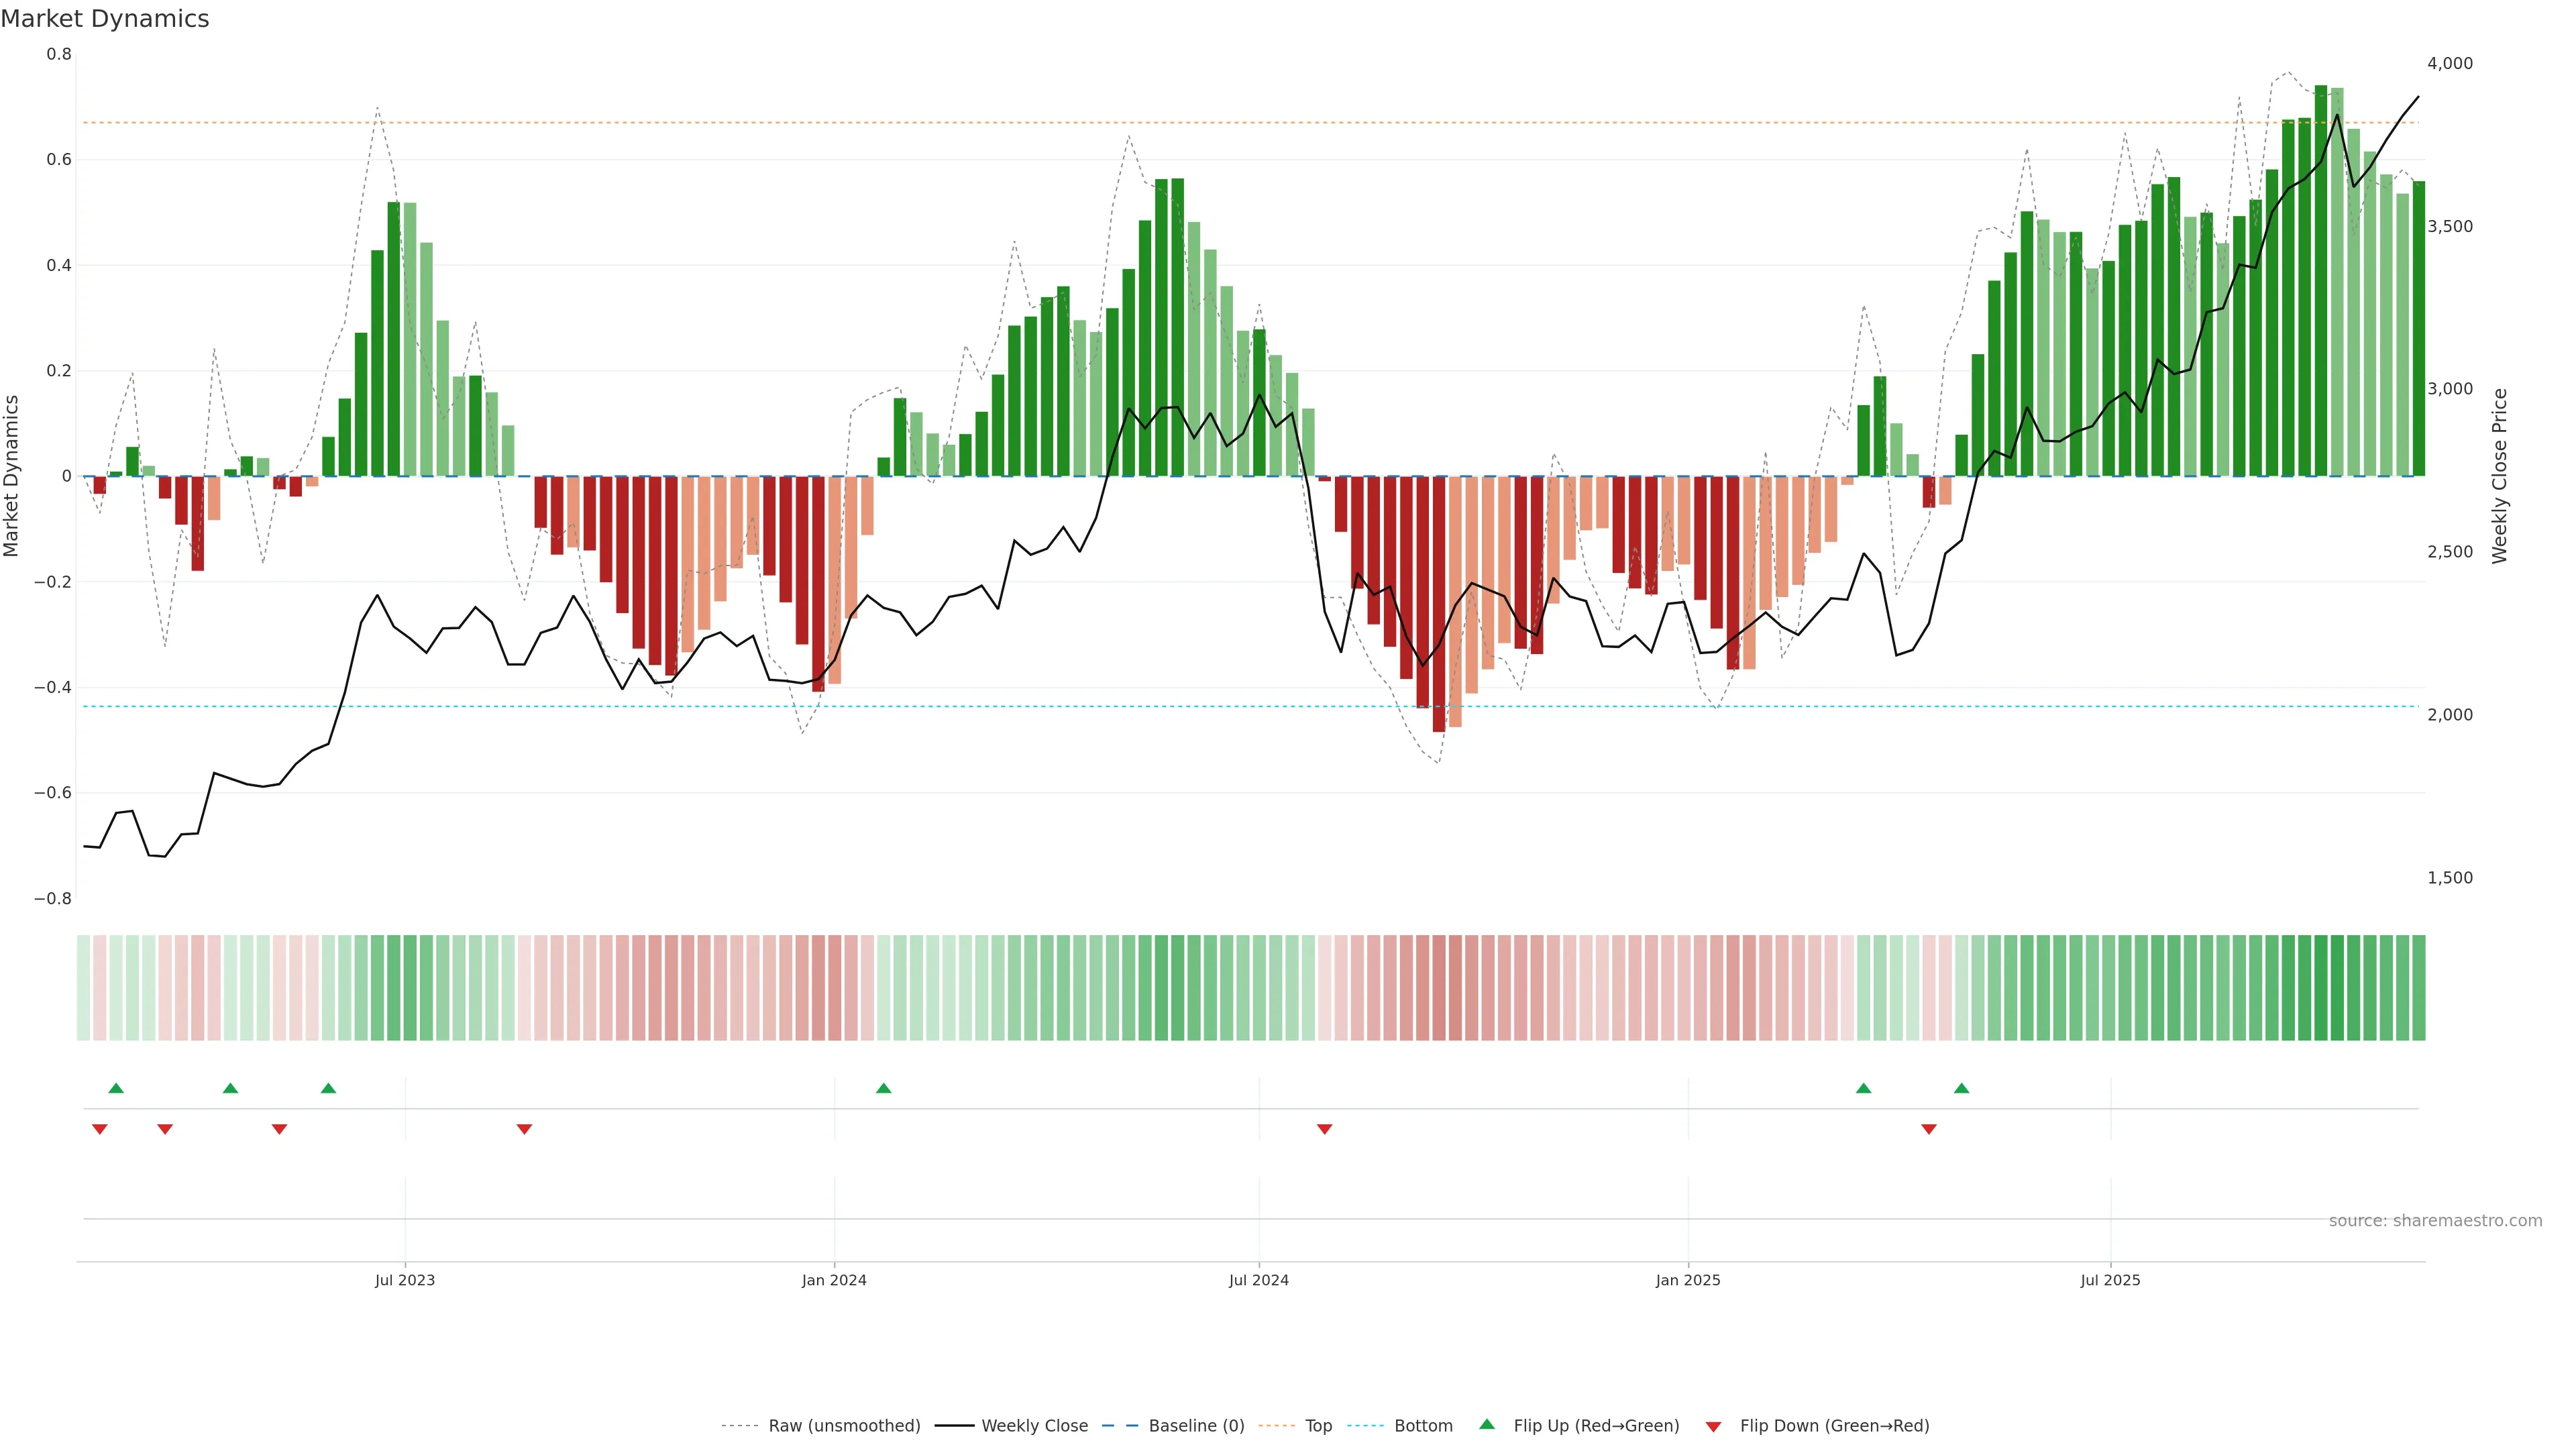Toggle Weekly Close legend entry
Screen dimensions: 2576x1449
pyautogui.click(x=1034, y=1426)
